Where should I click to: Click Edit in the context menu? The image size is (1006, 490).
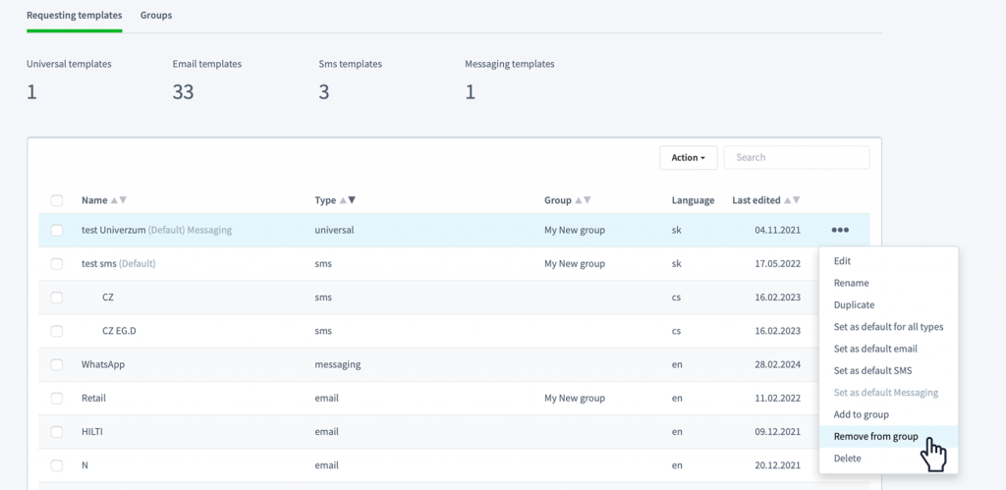click(x=842, y=261)
